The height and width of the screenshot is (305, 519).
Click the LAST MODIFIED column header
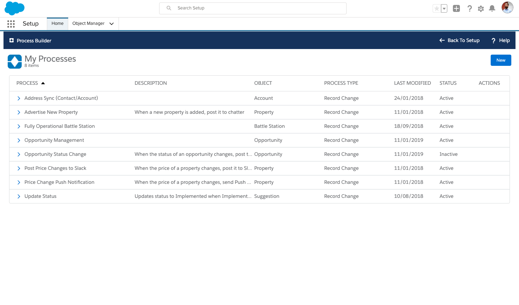(x=412, y=83)
